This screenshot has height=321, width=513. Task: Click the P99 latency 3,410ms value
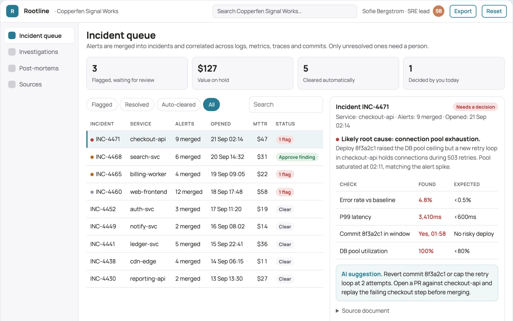click(430, 217)
